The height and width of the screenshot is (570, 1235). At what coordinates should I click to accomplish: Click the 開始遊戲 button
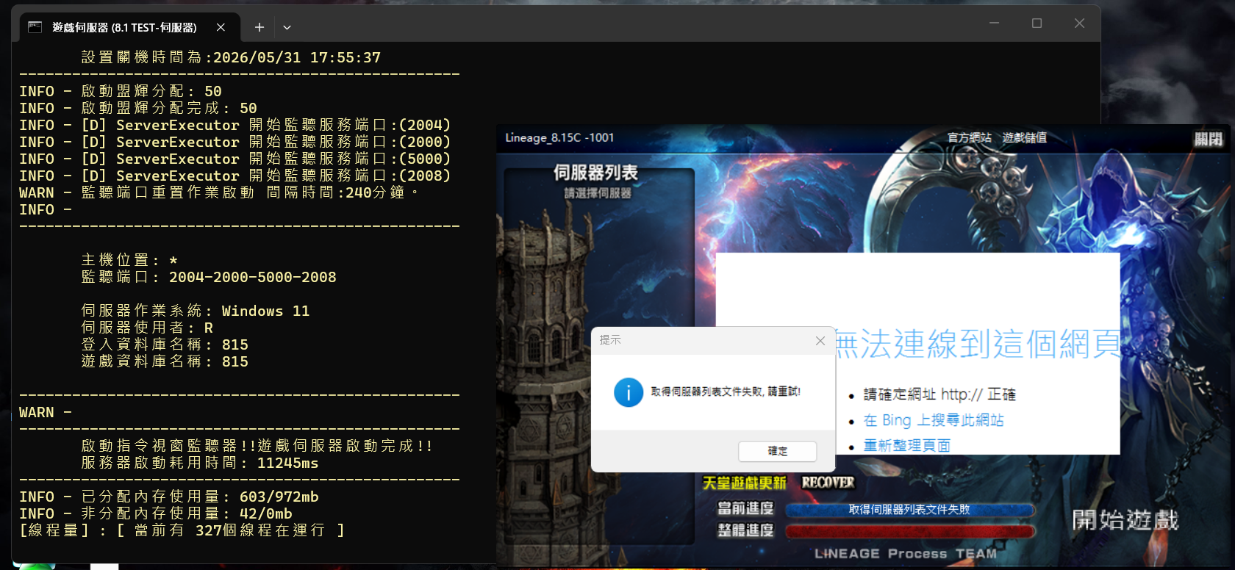click(1125, 520)
